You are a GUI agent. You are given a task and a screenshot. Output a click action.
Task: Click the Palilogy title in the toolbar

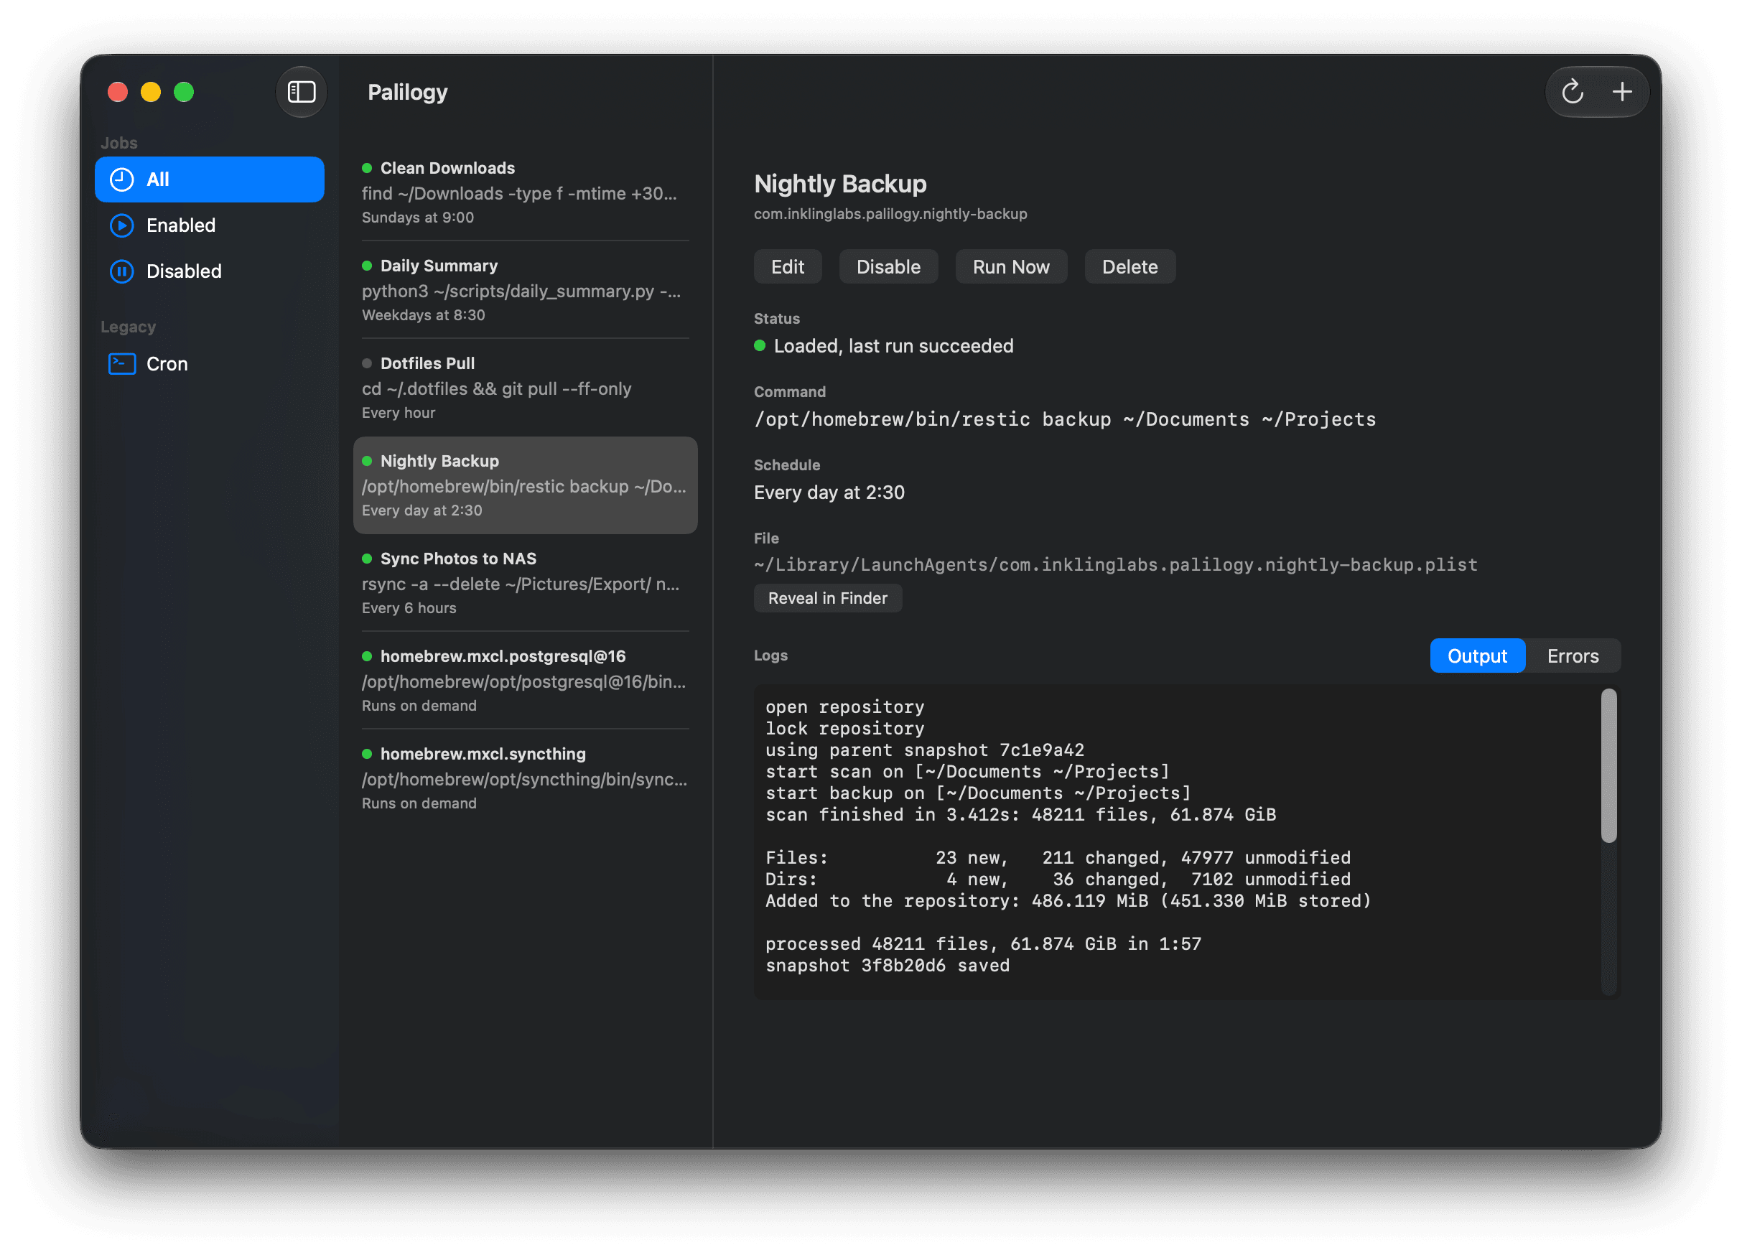point(407,92)
